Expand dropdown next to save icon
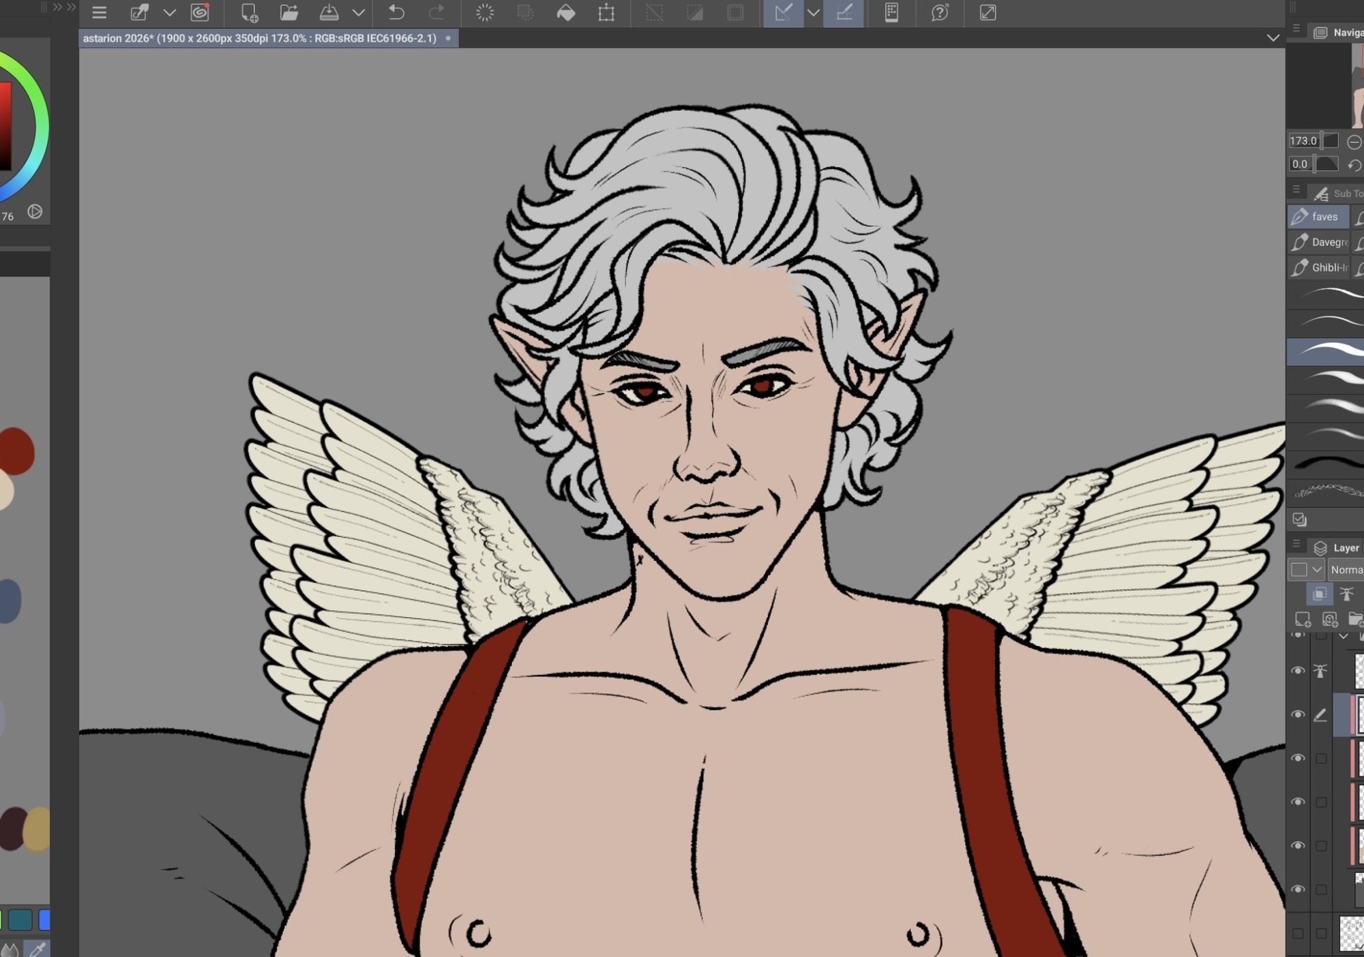This screenshot has height=957, width=1364. 359,12
